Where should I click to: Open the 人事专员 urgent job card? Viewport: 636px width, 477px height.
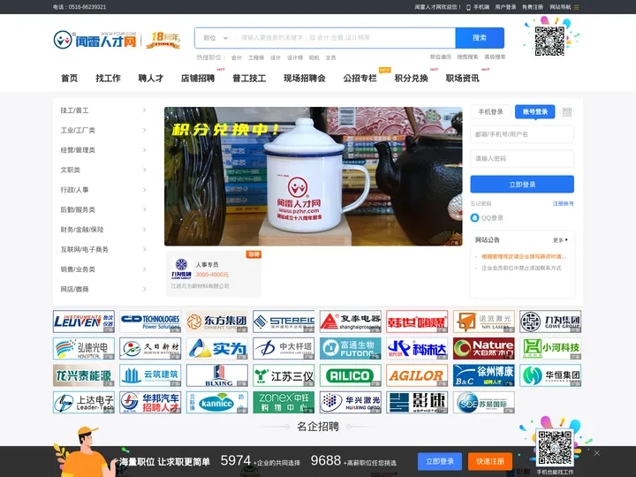coord(214,274)
